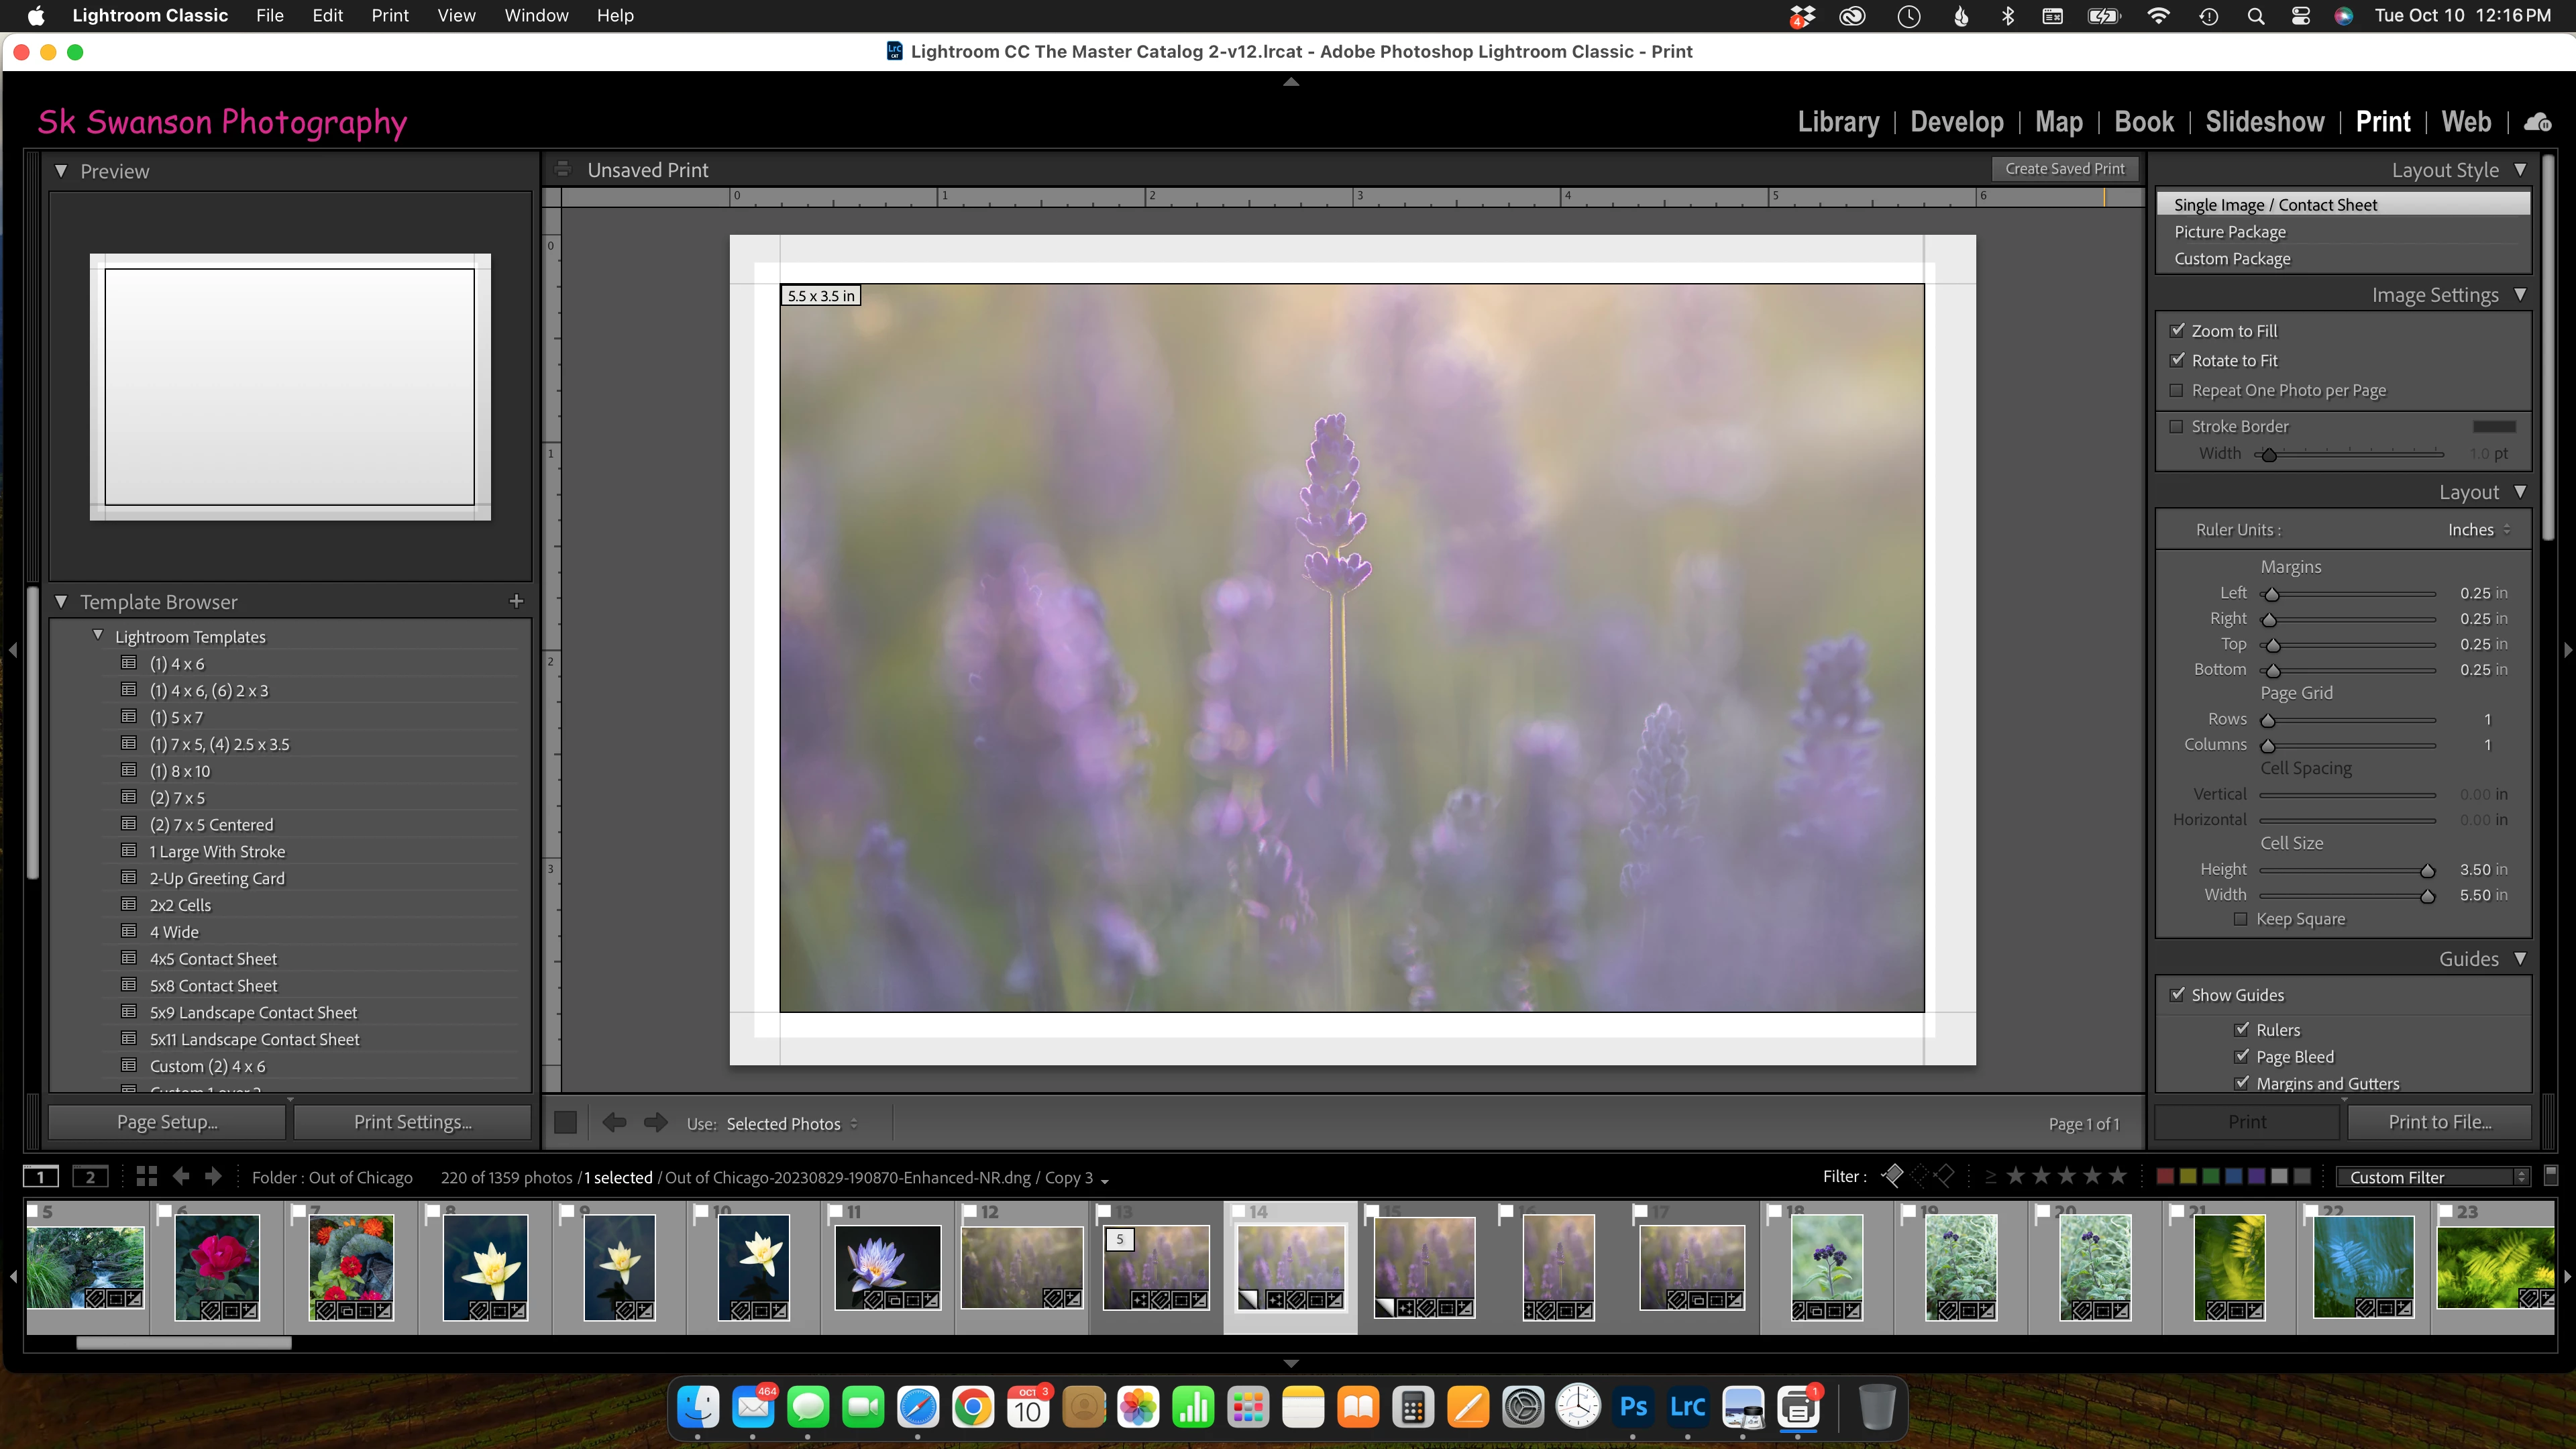Click the red color label filter swatch
The height and width of the screenshot is (1449, 2576).
(x=2164, y=1177)
